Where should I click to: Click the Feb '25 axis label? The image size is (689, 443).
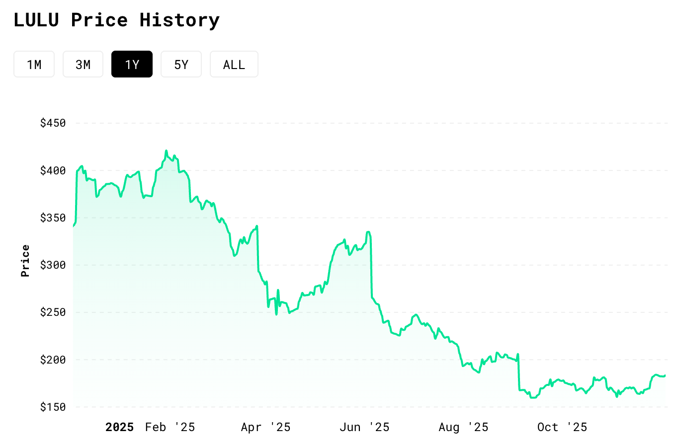coord(170,428)
